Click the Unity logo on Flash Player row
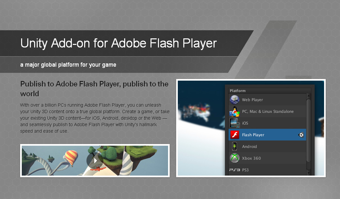 301,135
